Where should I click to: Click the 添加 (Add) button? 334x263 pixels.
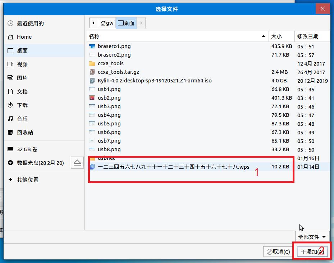coord(312,252)
